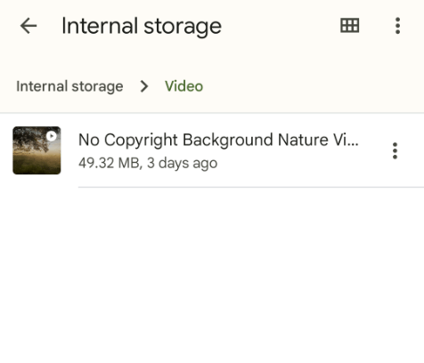Click the breadcrumb chevron separator

[144, 86]
